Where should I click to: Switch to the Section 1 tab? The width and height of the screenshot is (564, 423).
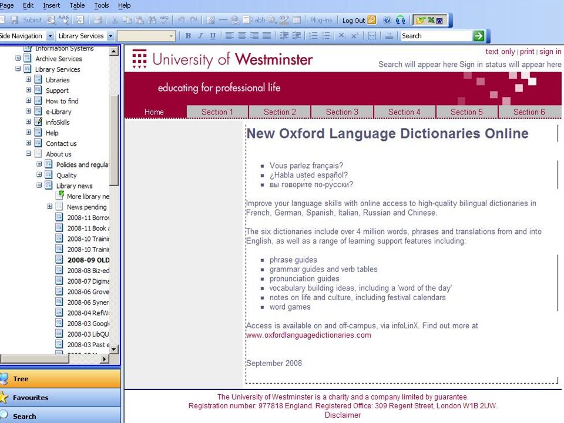pos(217,112)
